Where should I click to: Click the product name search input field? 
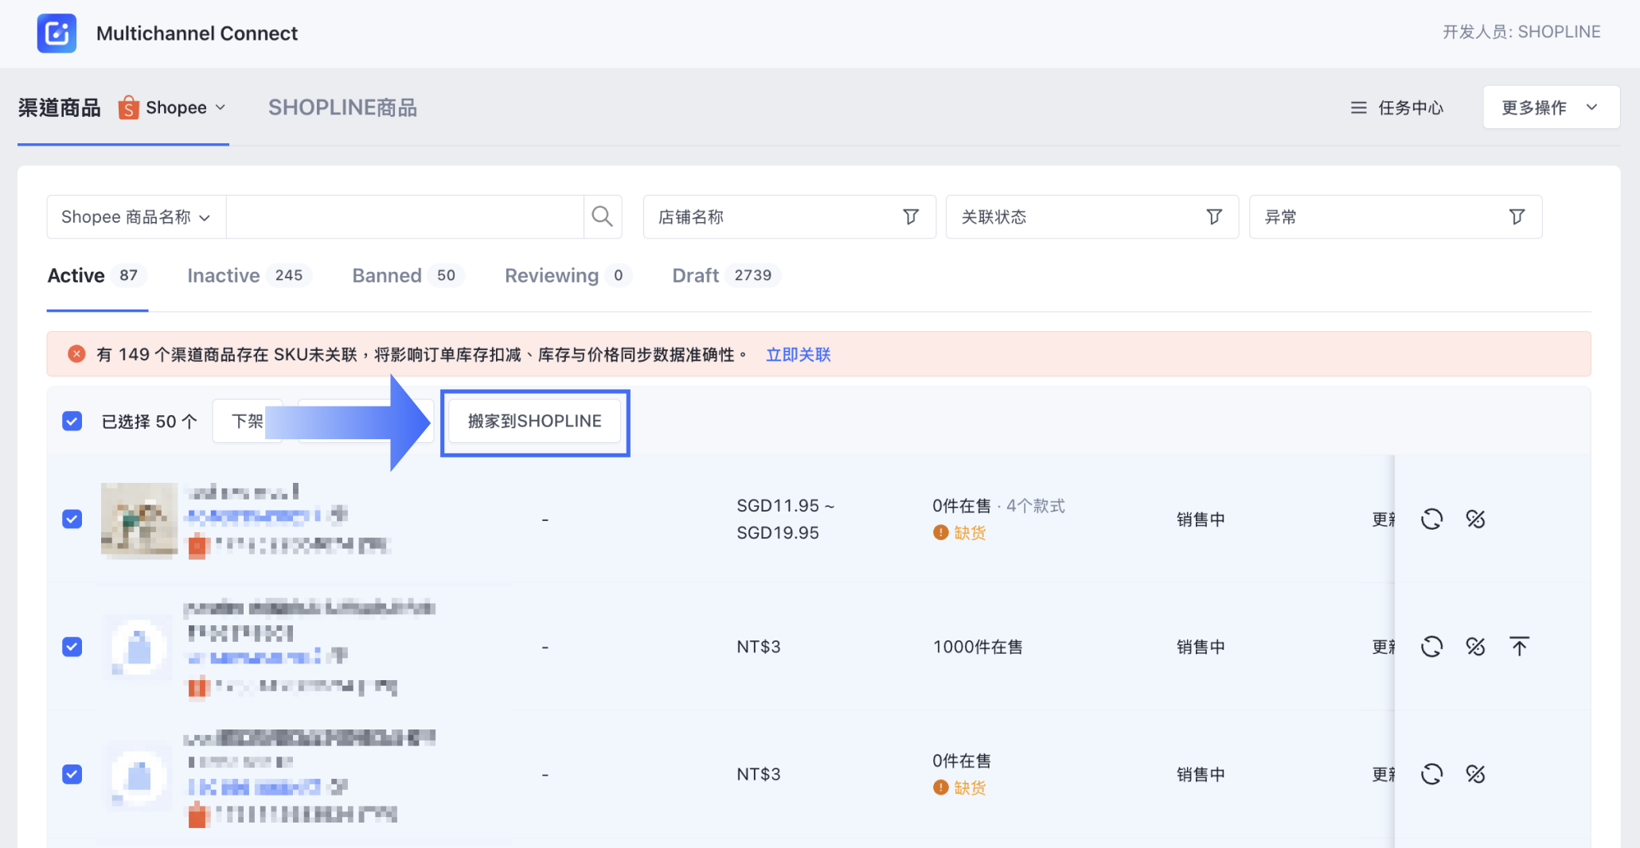click(x=404, y=217)
